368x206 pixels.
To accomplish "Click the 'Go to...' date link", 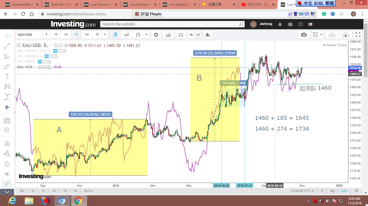I will [89, 191].
